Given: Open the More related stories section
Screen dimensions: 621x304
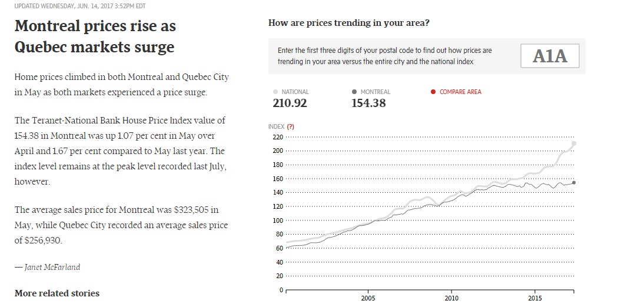Looking at the screenshot, I should 57,293.
